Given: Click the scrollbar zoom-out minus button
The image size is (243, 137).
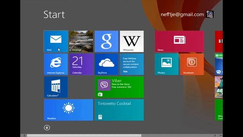Looking at the screenshot, I should [x=221, y=135].
